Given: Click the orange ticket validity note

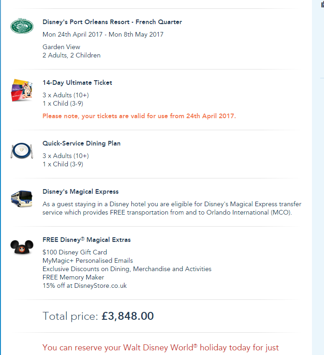Looking at the screenshot, I should point(139,116).
